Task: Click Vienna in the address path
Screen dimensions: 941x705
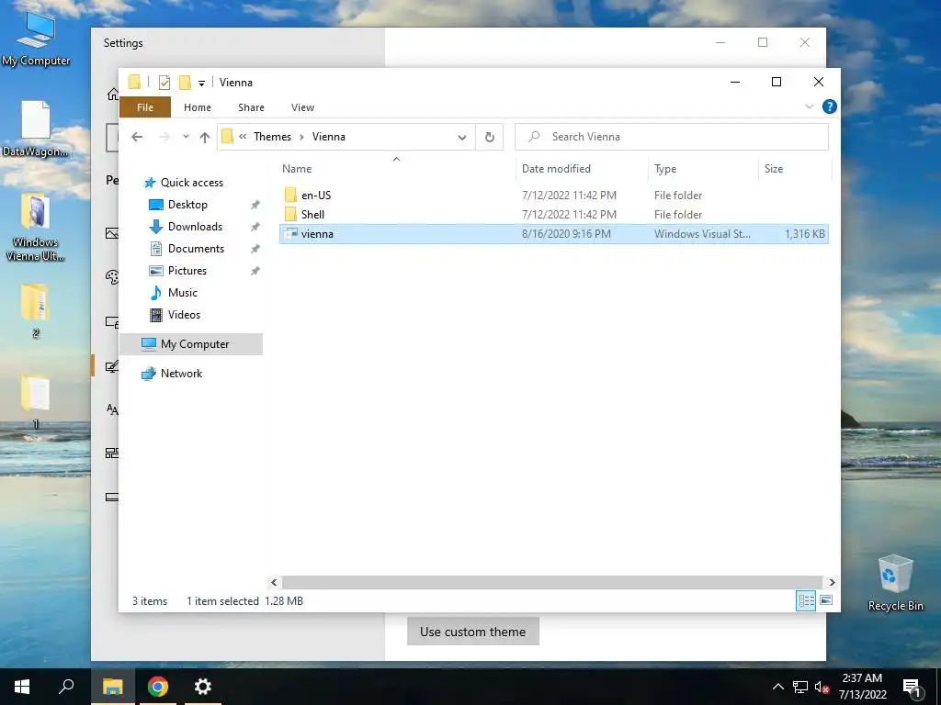Action: 329,137
